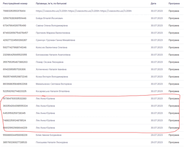Click date 30.07.2023 in Бойда Віталій row
The width and height of the screenshot is (185, 147).
click(x=157, y=18)
